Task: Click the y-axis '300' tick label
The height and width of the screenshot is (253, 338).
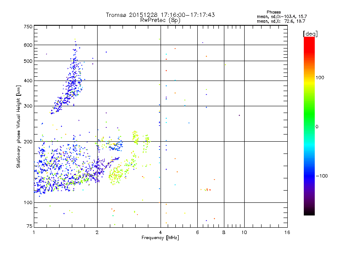Action: (28, 106)
